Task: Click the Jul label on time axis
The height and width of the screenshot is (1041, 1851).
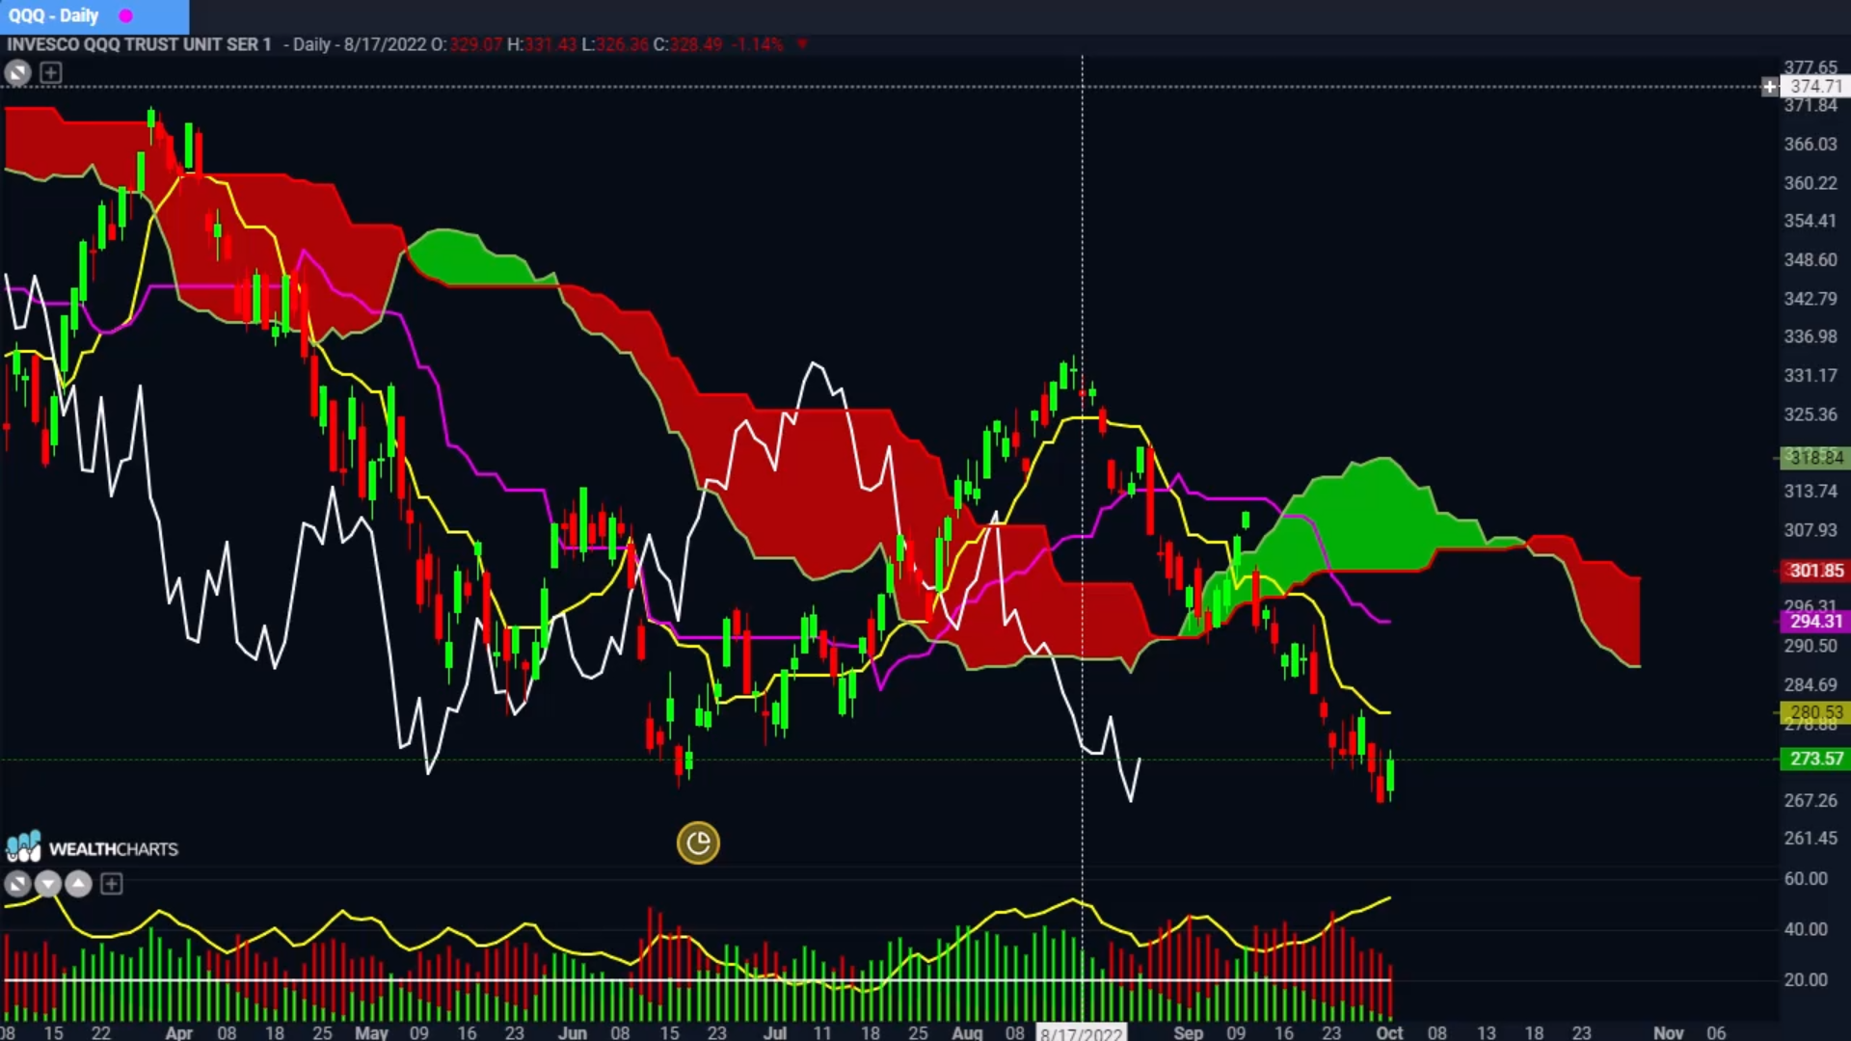Action: coord(774,1032)
